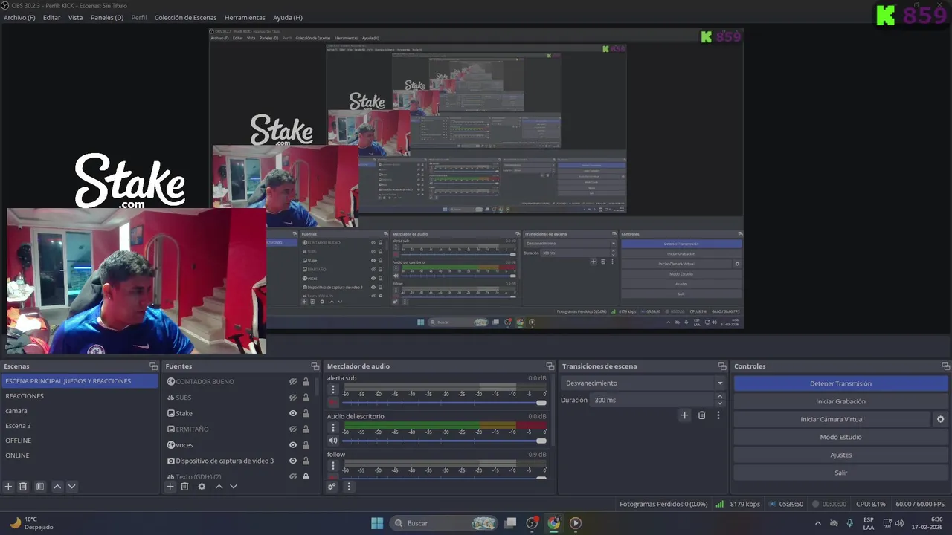
Task: Pop out the Controles dock
Action: (946, 366)
